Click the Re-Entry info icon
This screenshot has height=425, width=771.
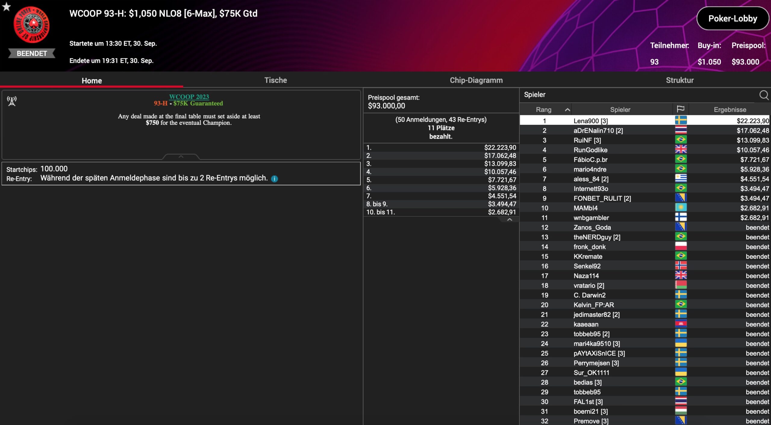pyautogui.click(x=274, y=179)
